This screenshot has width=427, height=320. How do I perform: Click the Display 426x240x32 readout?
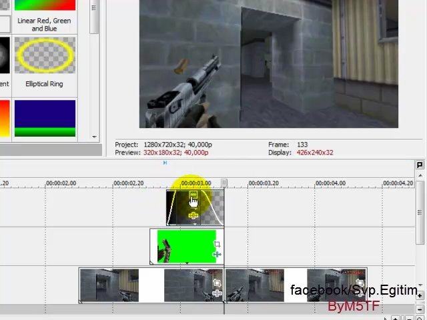coord(301,153)
